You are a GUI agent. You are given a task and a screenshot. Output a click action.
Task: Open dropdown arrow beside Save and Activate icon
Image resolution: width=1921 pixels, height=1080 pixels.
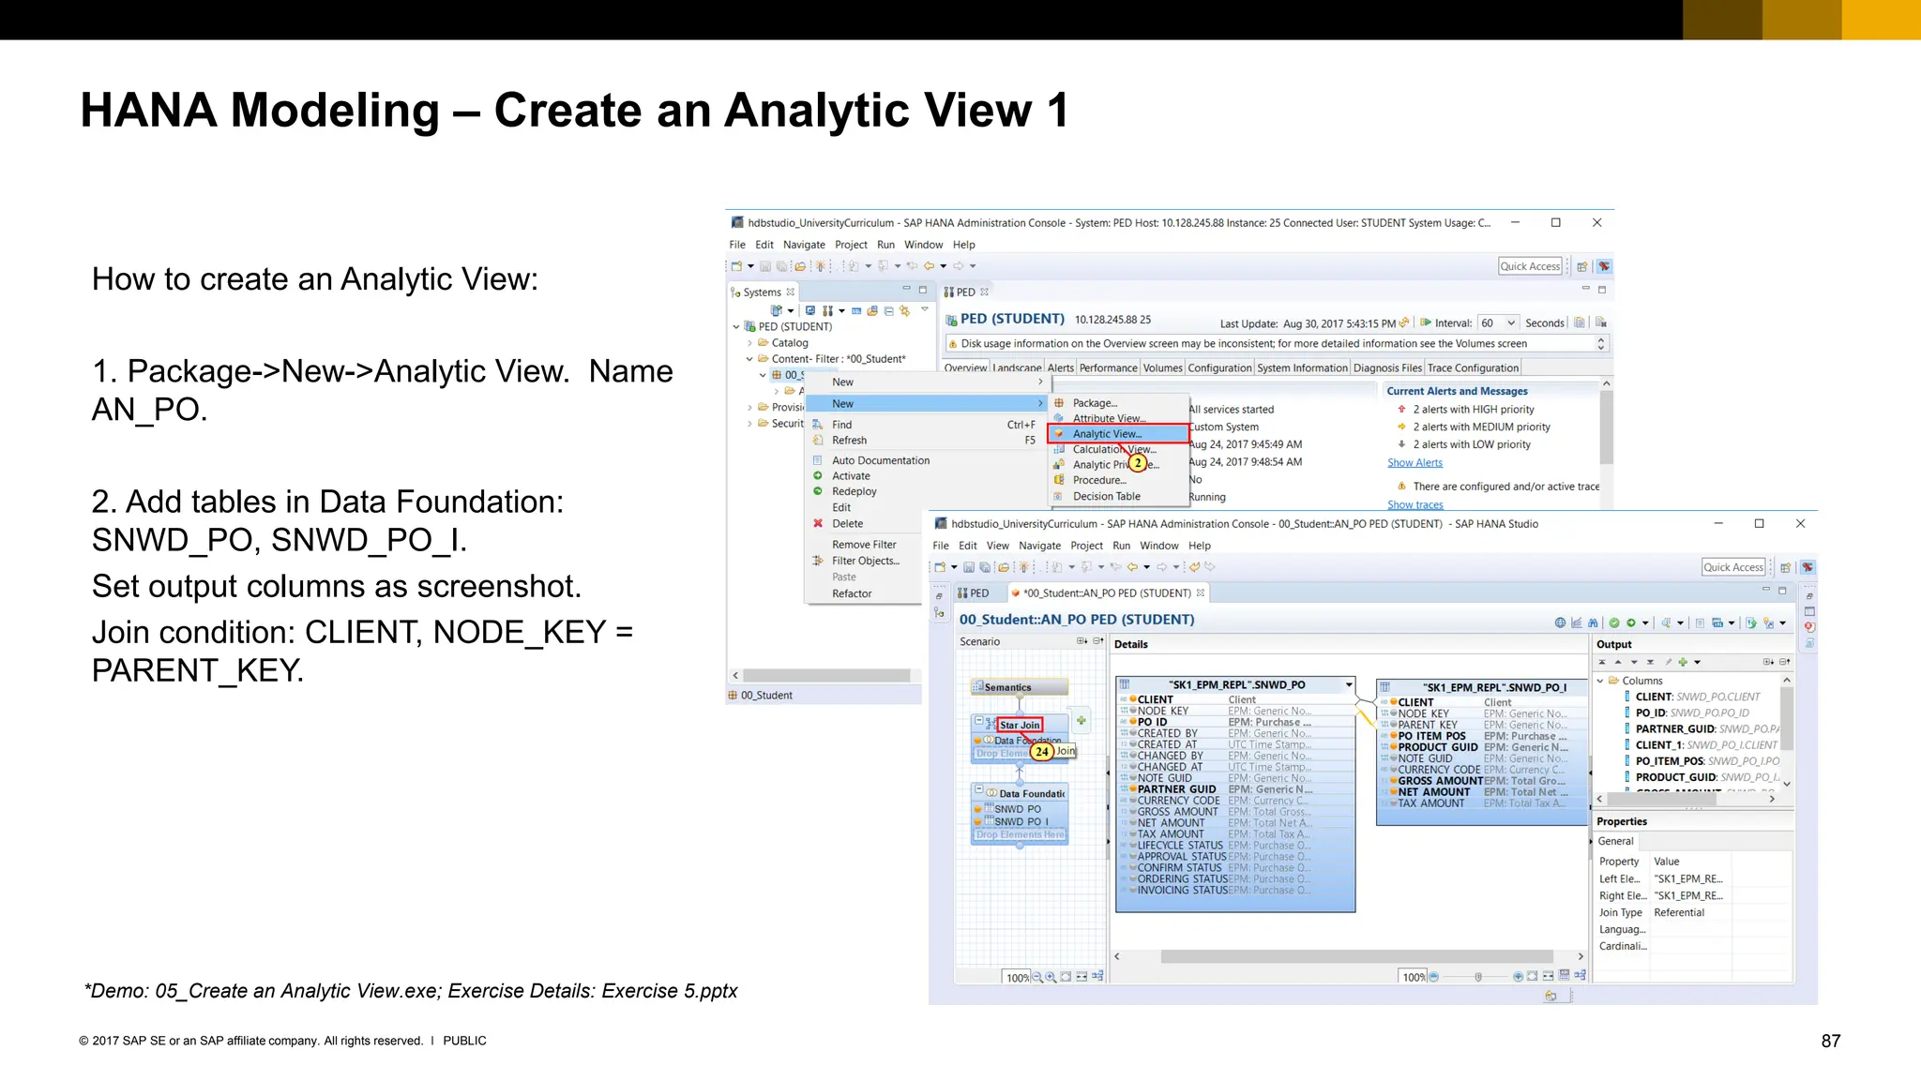pos(1645,622)
